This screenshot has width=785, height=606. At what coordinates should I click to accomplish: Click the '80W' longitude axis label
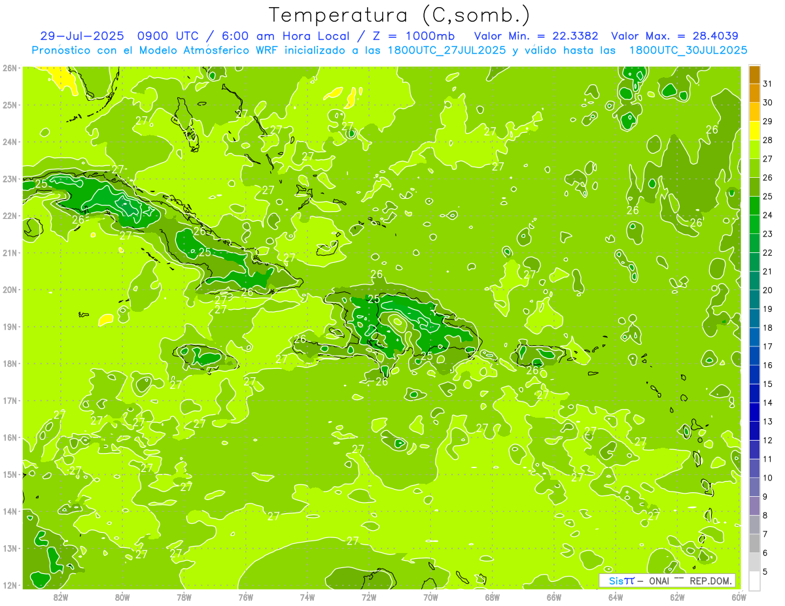pos(122,597)
